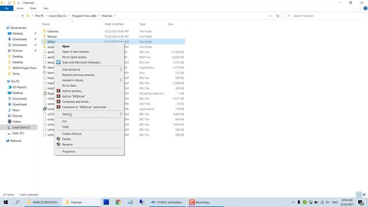Switch to details view icon in status bar
Viewport: 368px width, 207px height.
click(x=359, y=194)
